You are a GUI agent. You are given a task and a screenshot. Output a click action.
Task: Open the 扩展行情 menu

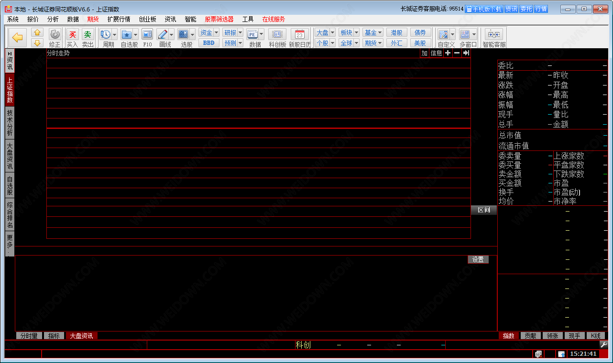[x=119, y=19]
